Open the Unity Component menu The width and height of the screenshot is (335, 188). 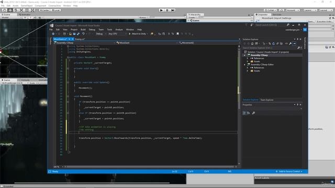(40, 6)
